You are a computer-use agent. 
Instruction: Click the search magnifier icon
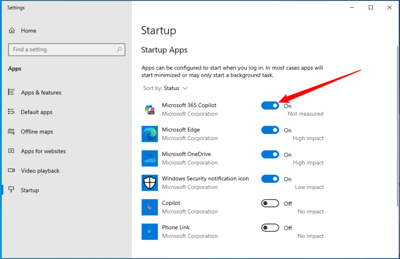point(119,50)
